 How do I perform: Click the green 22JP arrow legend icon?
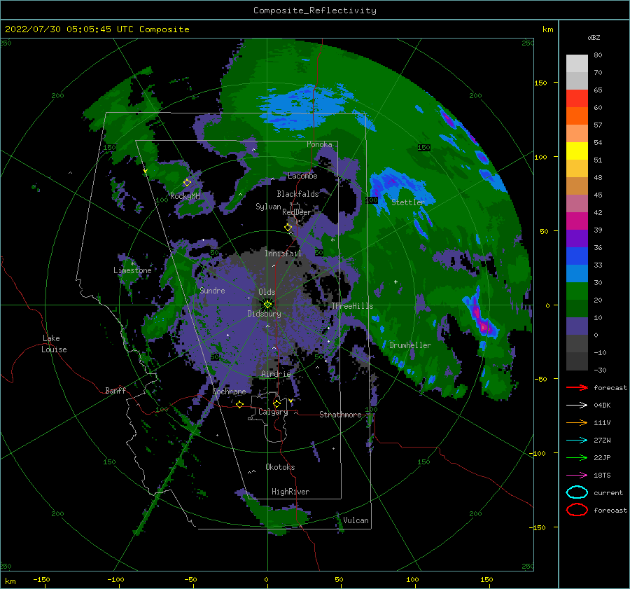577,457
